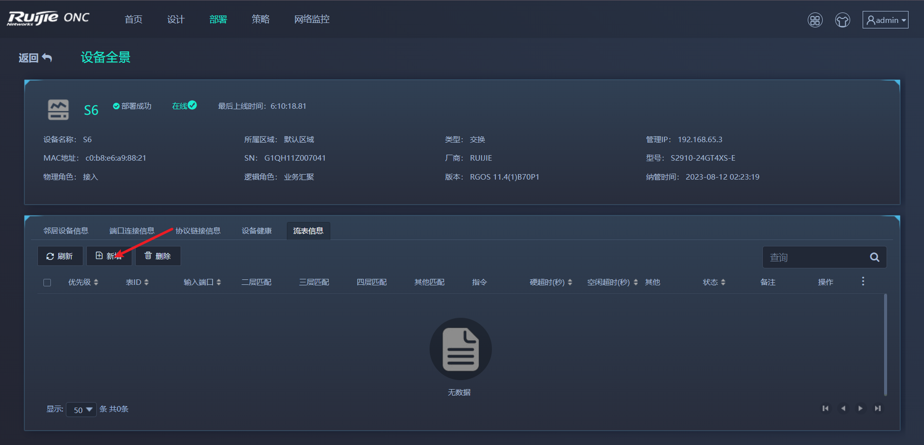Click the 部署成功 status check icon

(x=116, y=106)
